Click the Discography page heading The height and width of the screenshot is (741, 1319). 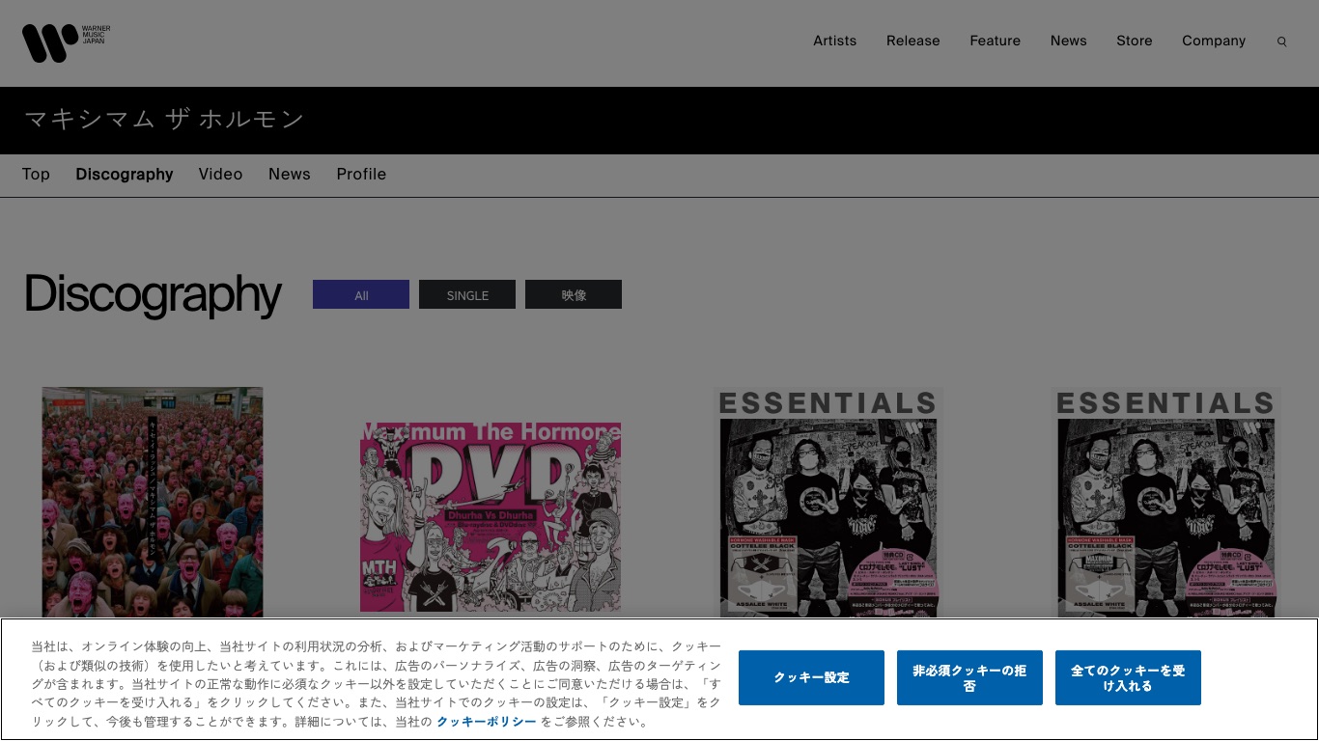(x=153, y=294)
